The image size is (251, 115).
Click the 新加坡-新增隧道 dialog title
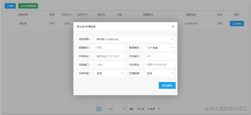86,26
